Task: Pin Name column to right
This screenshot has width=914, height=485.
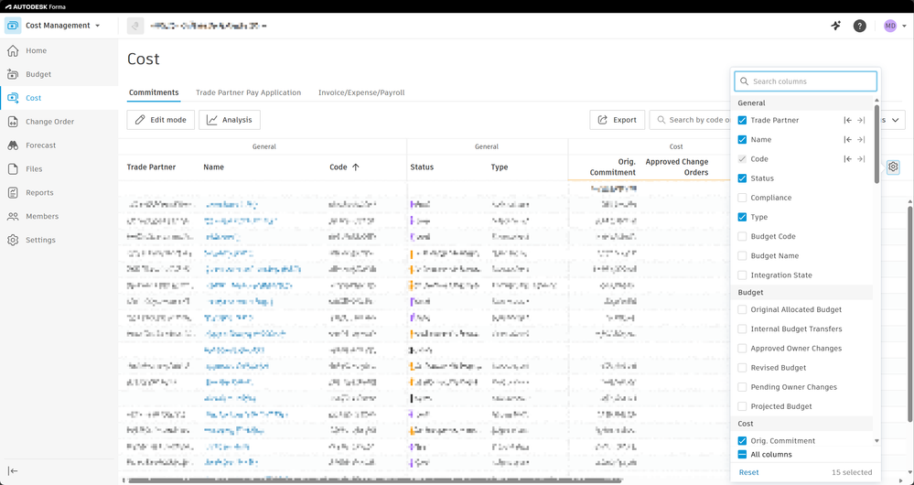Action: 861,140
